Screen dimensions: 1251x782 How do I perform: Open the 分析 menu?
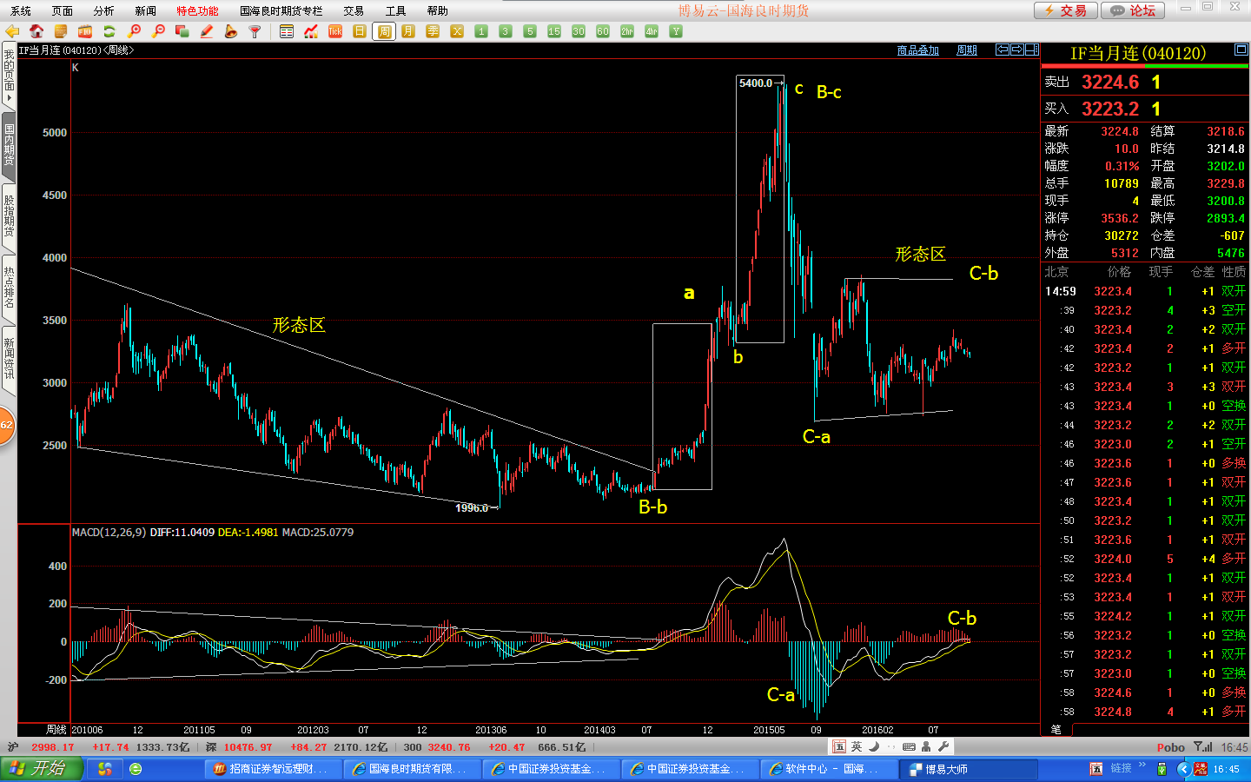point(104,10)
